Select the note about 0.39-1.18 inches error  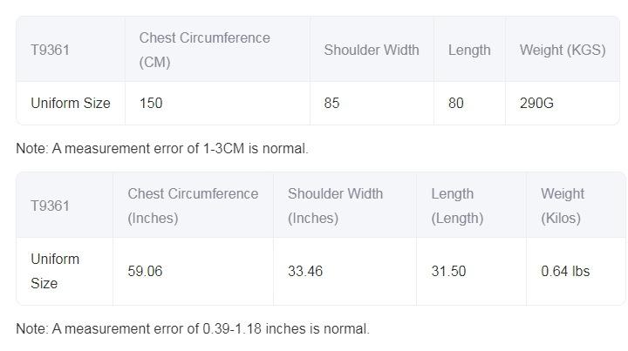[x=193, y=328]
